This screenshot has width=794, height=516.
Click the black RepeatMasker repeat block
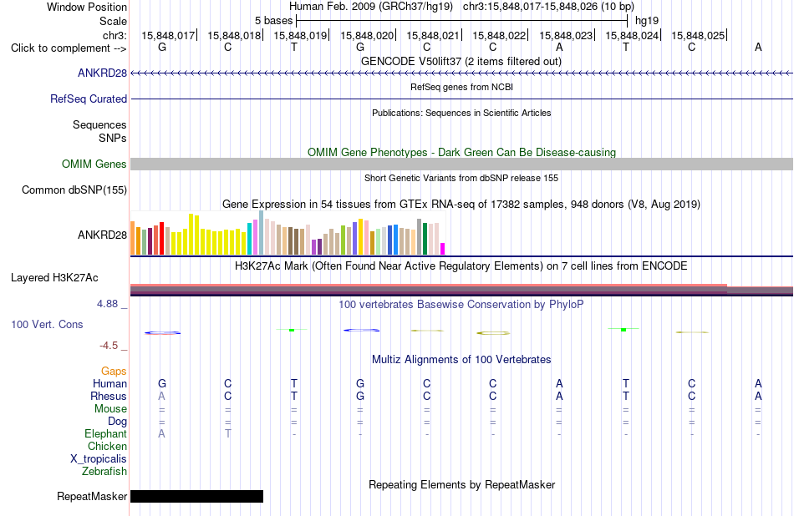point(197,496)
